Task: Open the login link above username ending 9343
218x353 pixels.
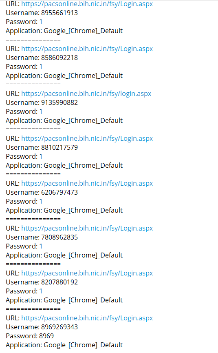Action: pos(87,318)
